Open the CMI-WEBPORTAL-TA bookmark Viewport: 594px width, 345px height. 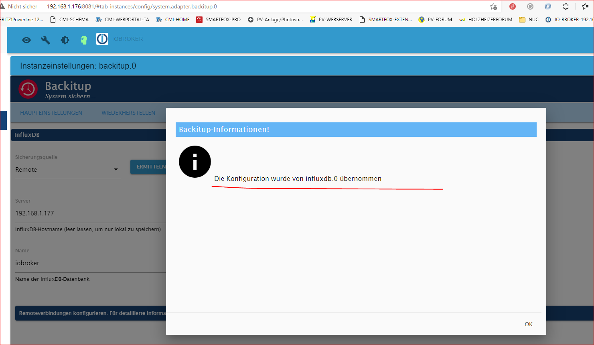tap(122, 19)
